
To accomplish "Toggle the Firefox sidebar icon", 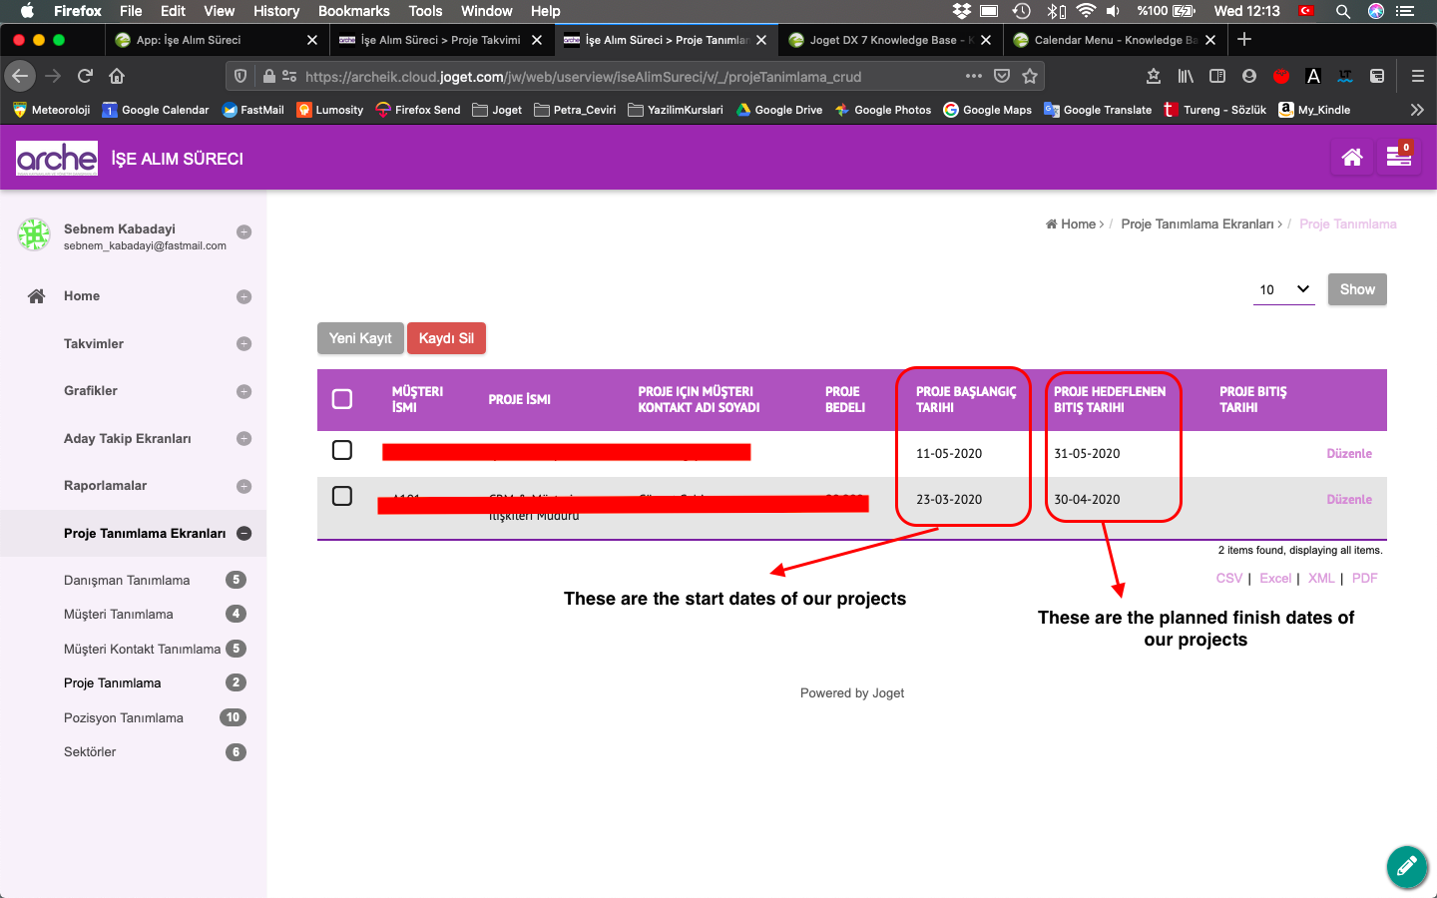I will click(1217, 76).
